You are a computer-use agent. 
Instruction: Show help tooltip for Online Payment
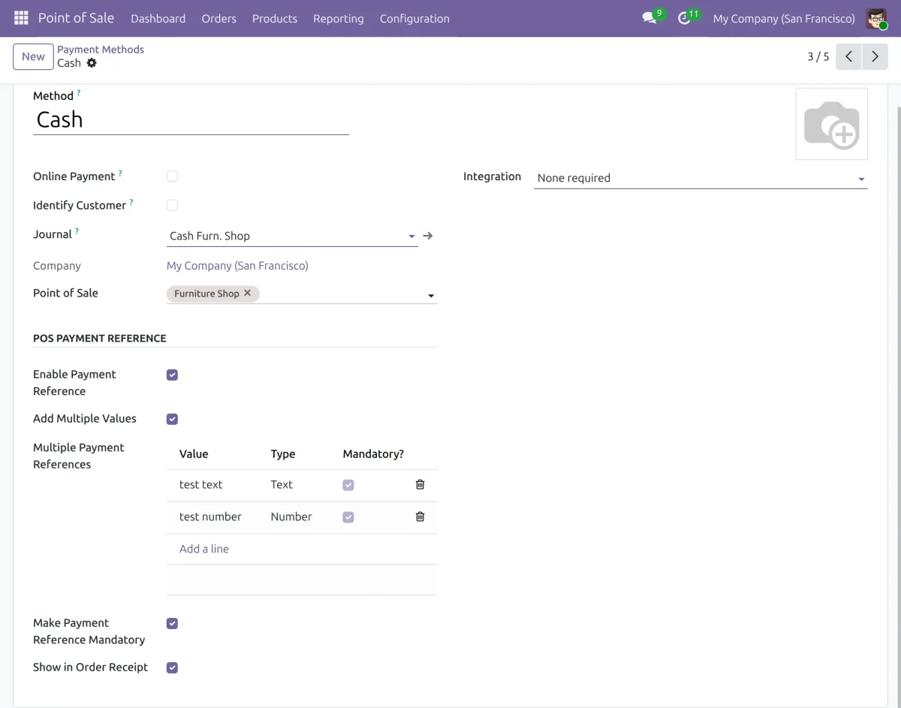click(120, 173)
